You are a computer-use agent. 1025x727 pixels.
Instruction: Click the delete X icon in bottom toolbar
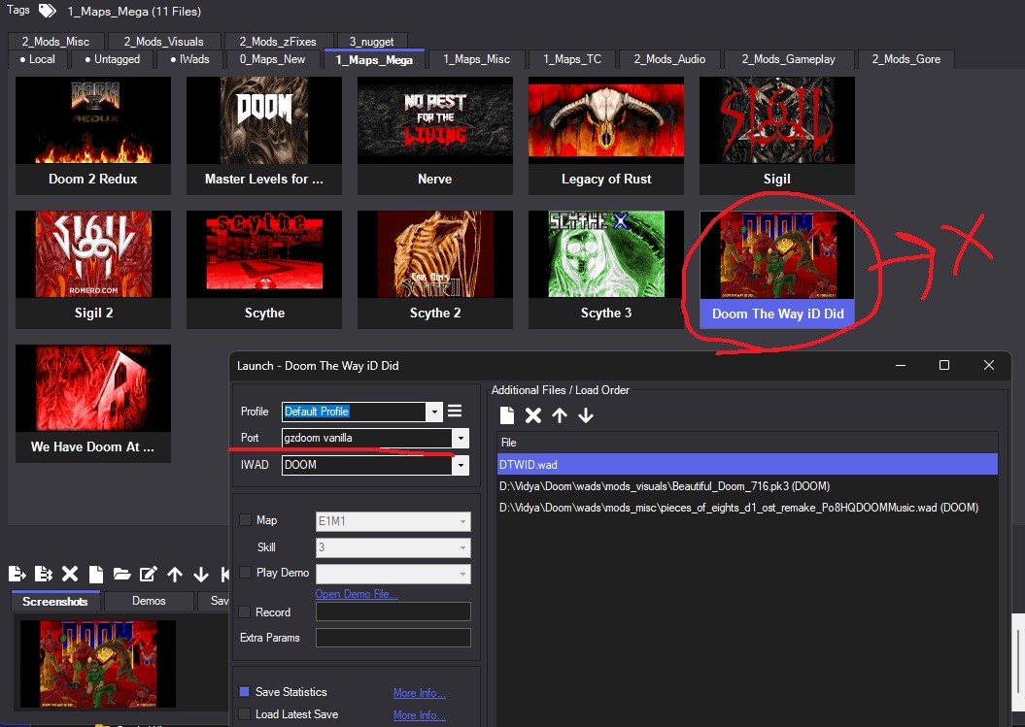(70, 574)
